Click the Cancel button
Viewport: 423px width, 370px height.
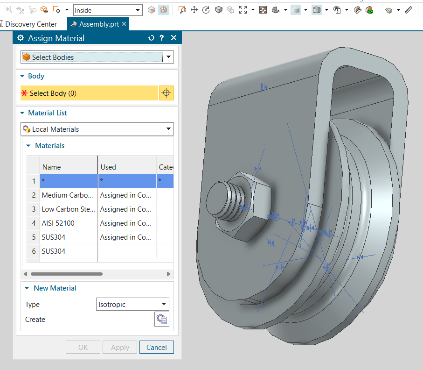[x=156, y=347]
